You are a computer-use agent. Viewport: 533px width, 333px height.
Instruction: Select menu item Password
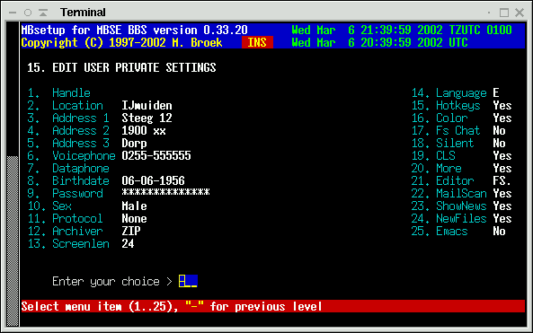(66, 193)
